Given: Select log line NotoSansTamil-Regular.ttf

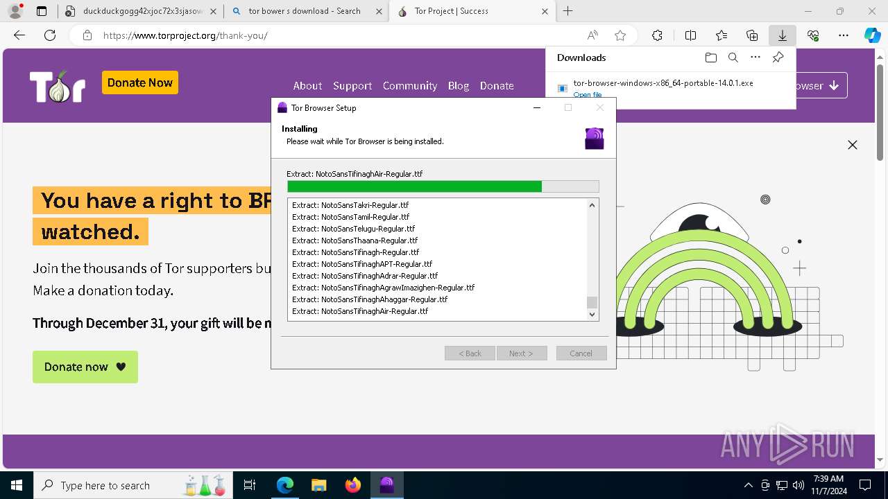Looking at the screenshot, I should 350,217.
